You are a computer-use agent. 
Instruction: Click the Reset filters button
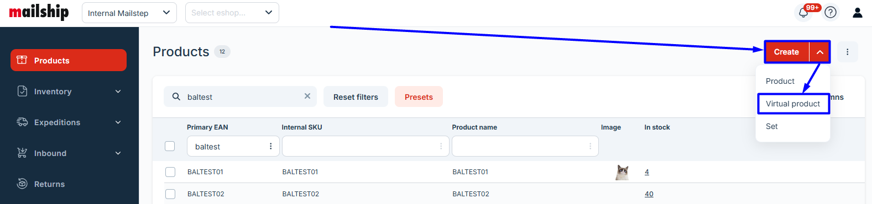click(x=356, y=96)
